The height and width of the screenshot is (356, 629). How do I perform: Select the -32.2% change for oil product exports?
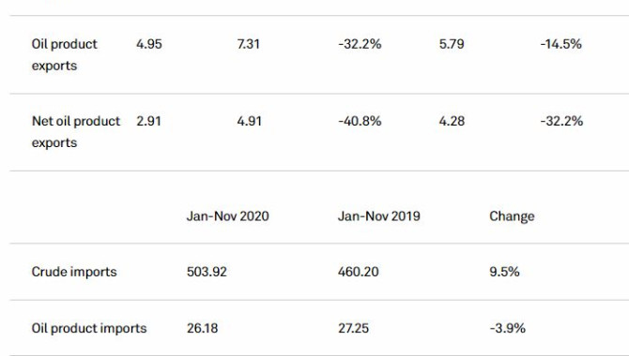pos(360,44)
